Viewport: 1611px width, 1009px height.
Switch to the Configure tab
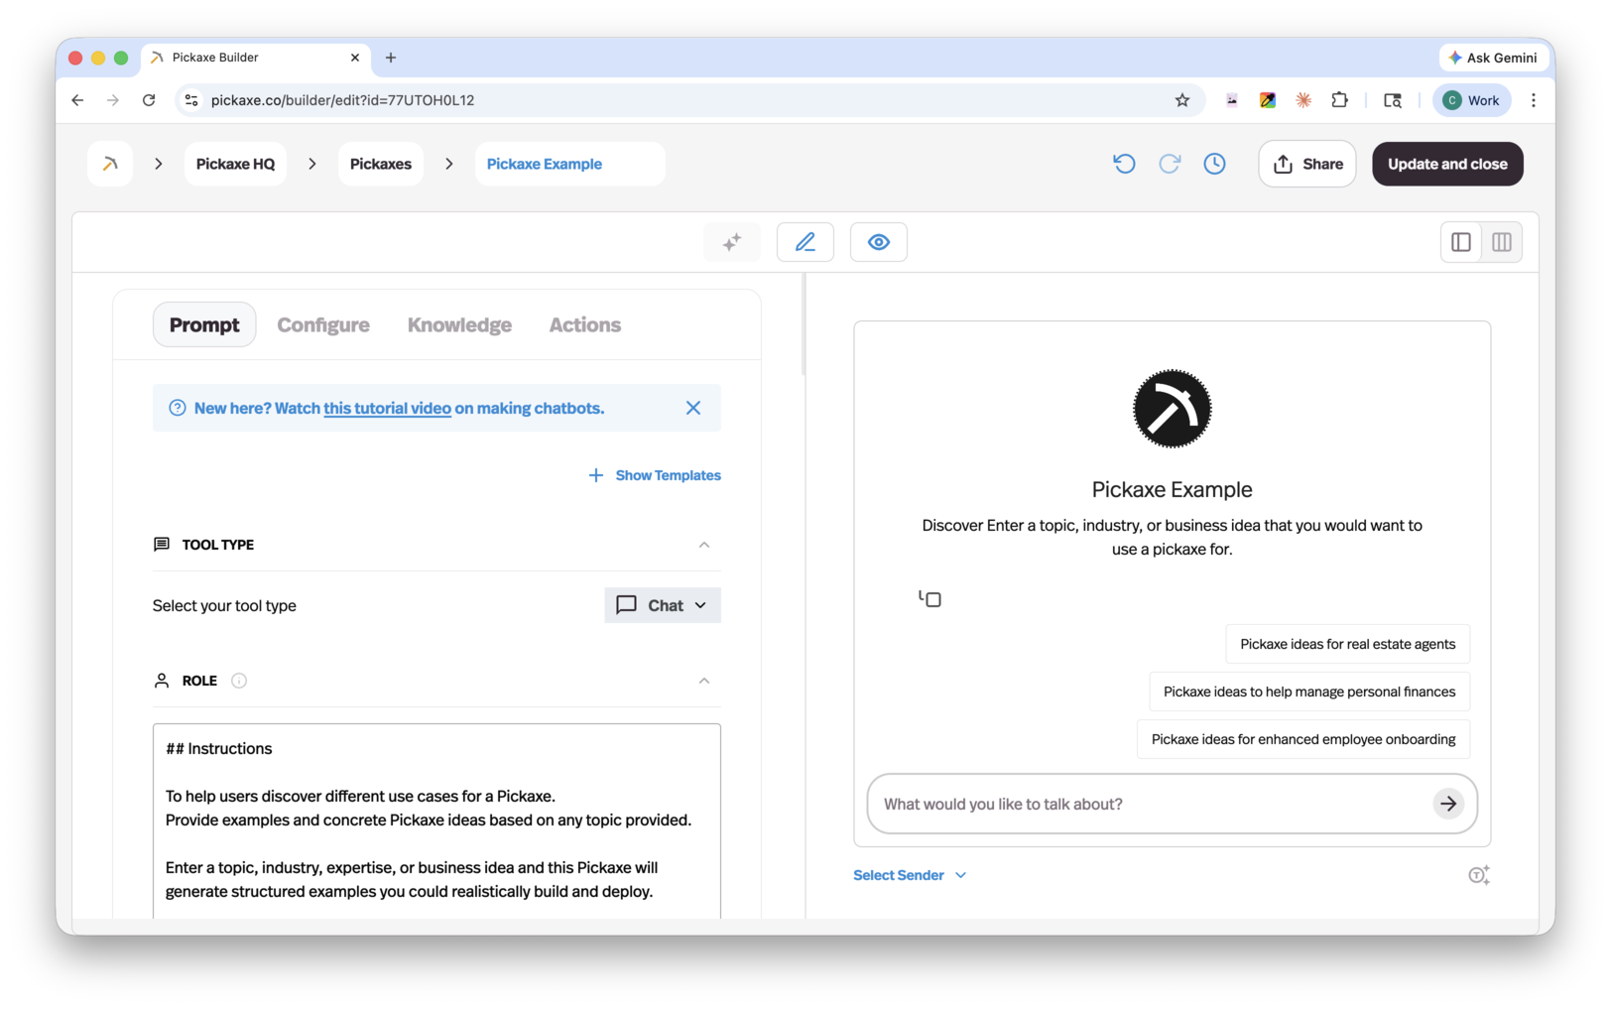pyautogui.click(x=323, y=324)
